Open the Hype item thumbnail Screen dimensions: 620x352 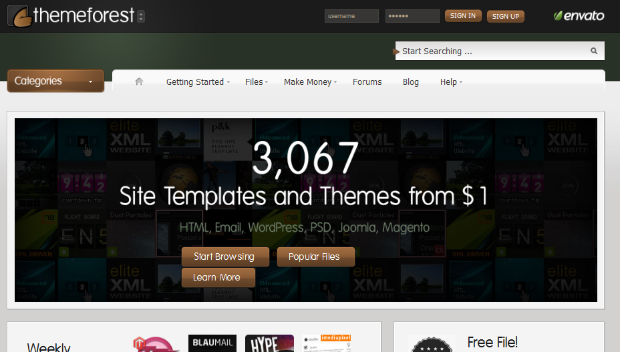[x=269, y=343]
